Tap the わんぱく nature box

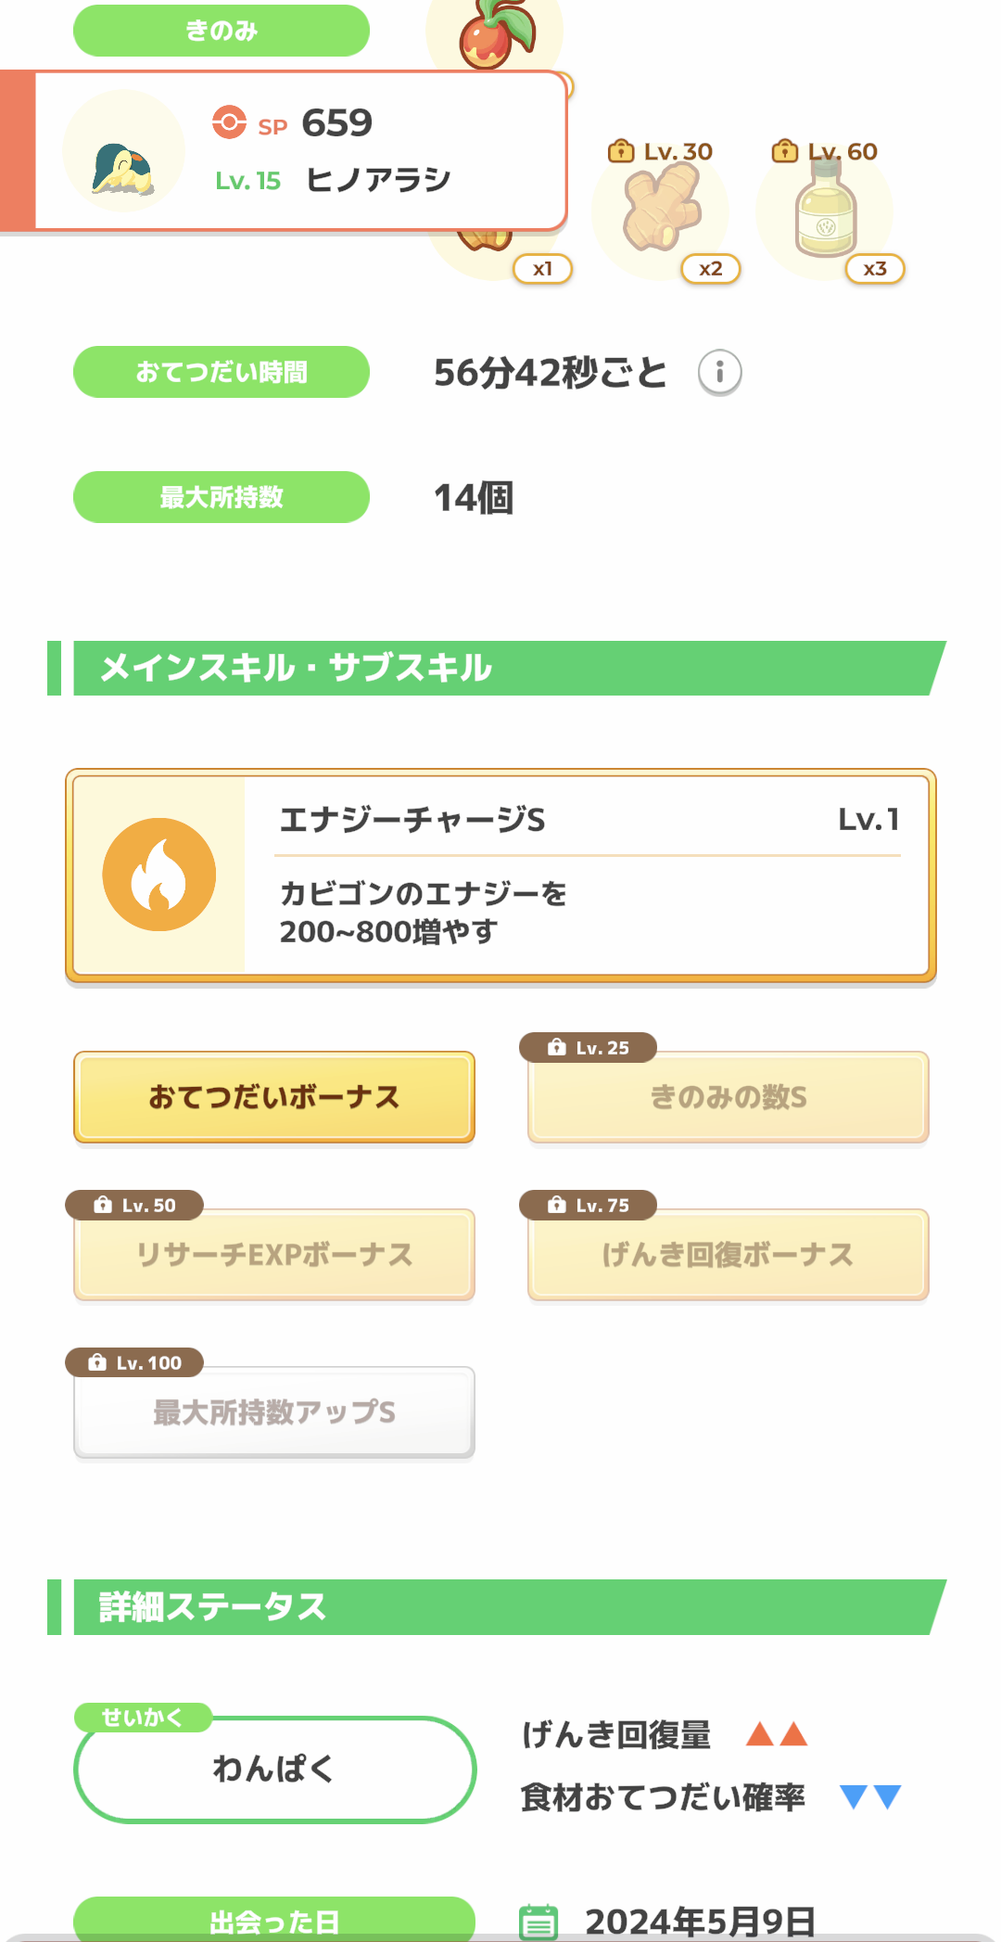(274, 1769)
